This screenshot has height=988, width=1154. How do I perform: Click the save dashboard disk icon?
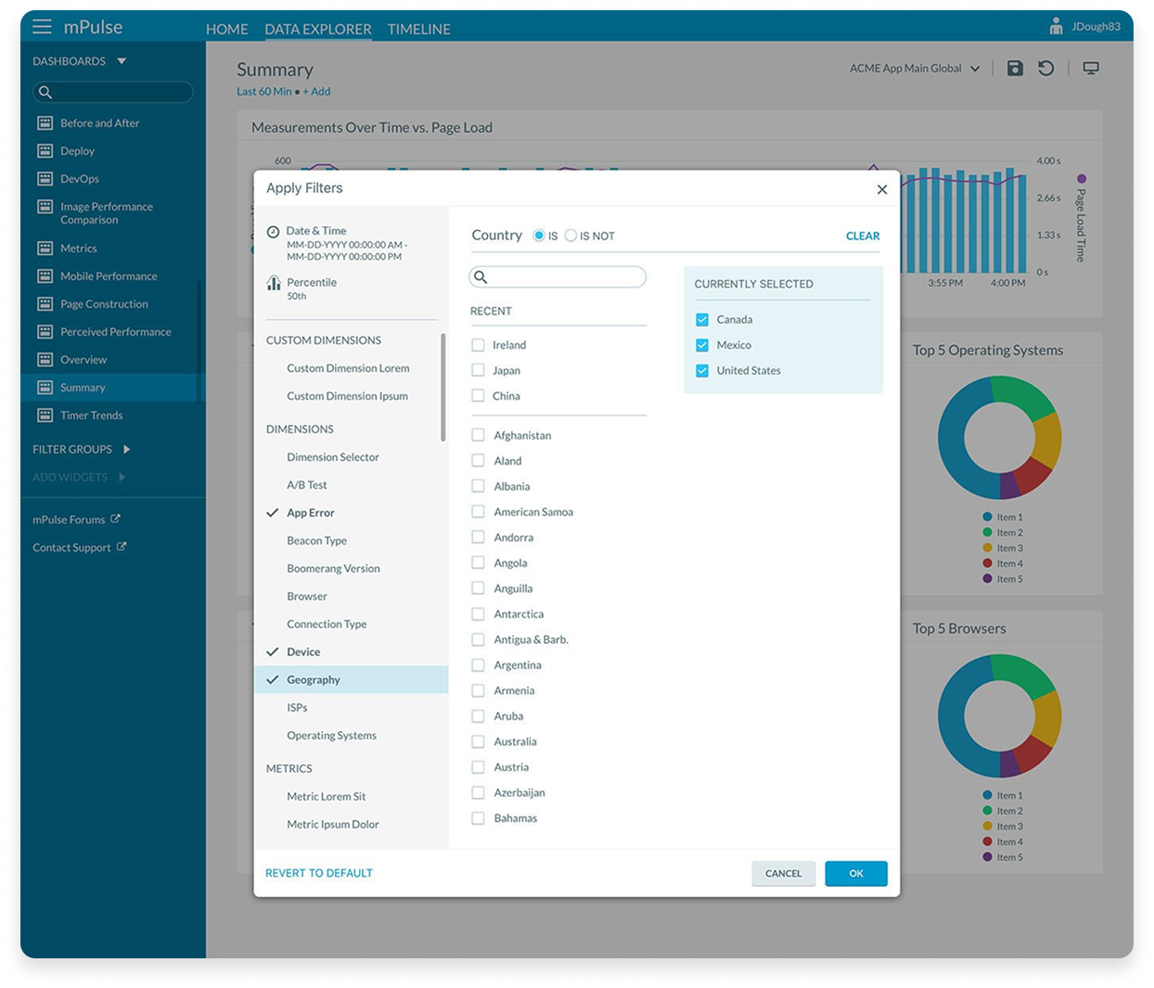click(x=1015, y=68)
